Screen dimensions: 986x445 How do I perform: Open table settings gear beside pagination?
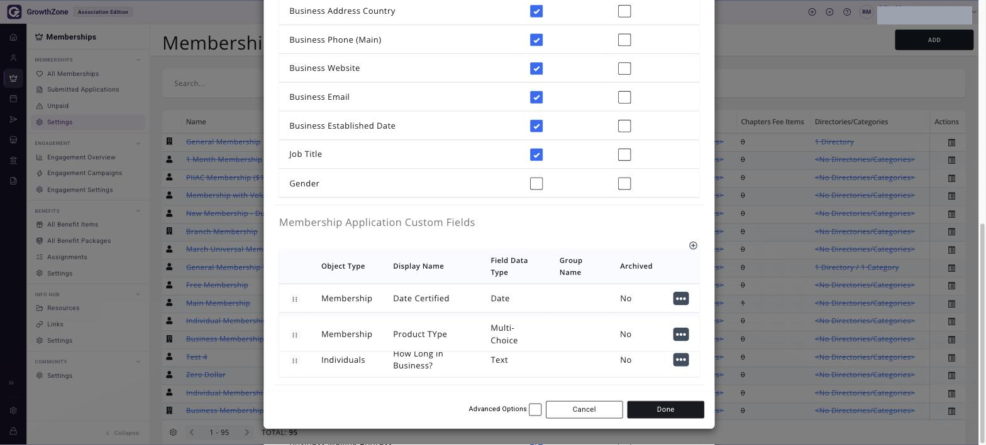click(174, 432)
